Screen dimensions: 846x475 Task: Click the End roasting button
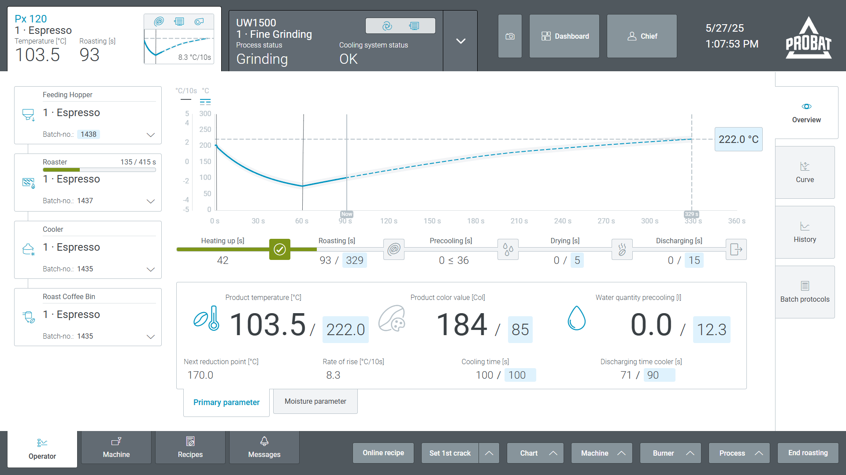[808, 453]
